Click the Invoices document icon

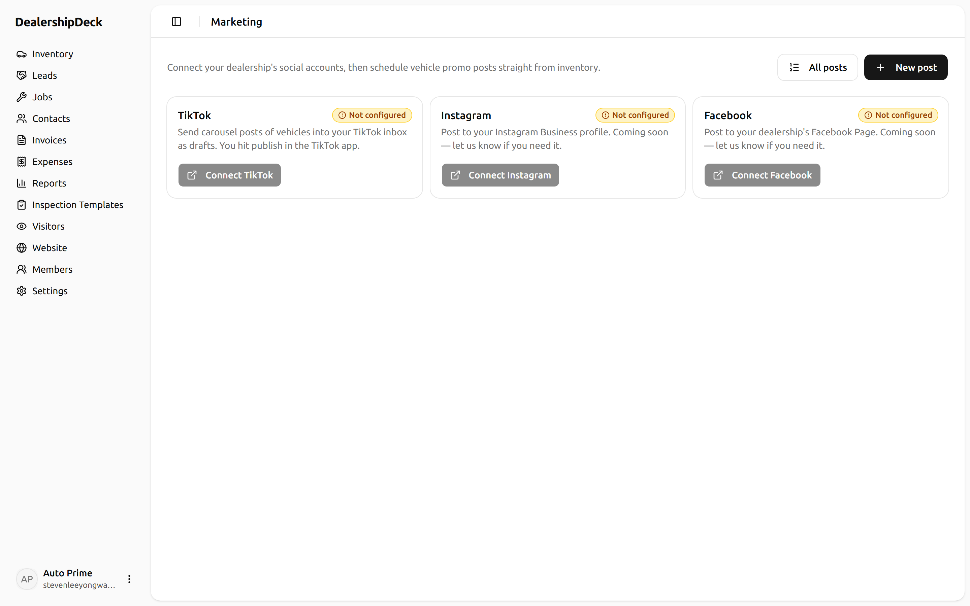(x=22, y=140)
